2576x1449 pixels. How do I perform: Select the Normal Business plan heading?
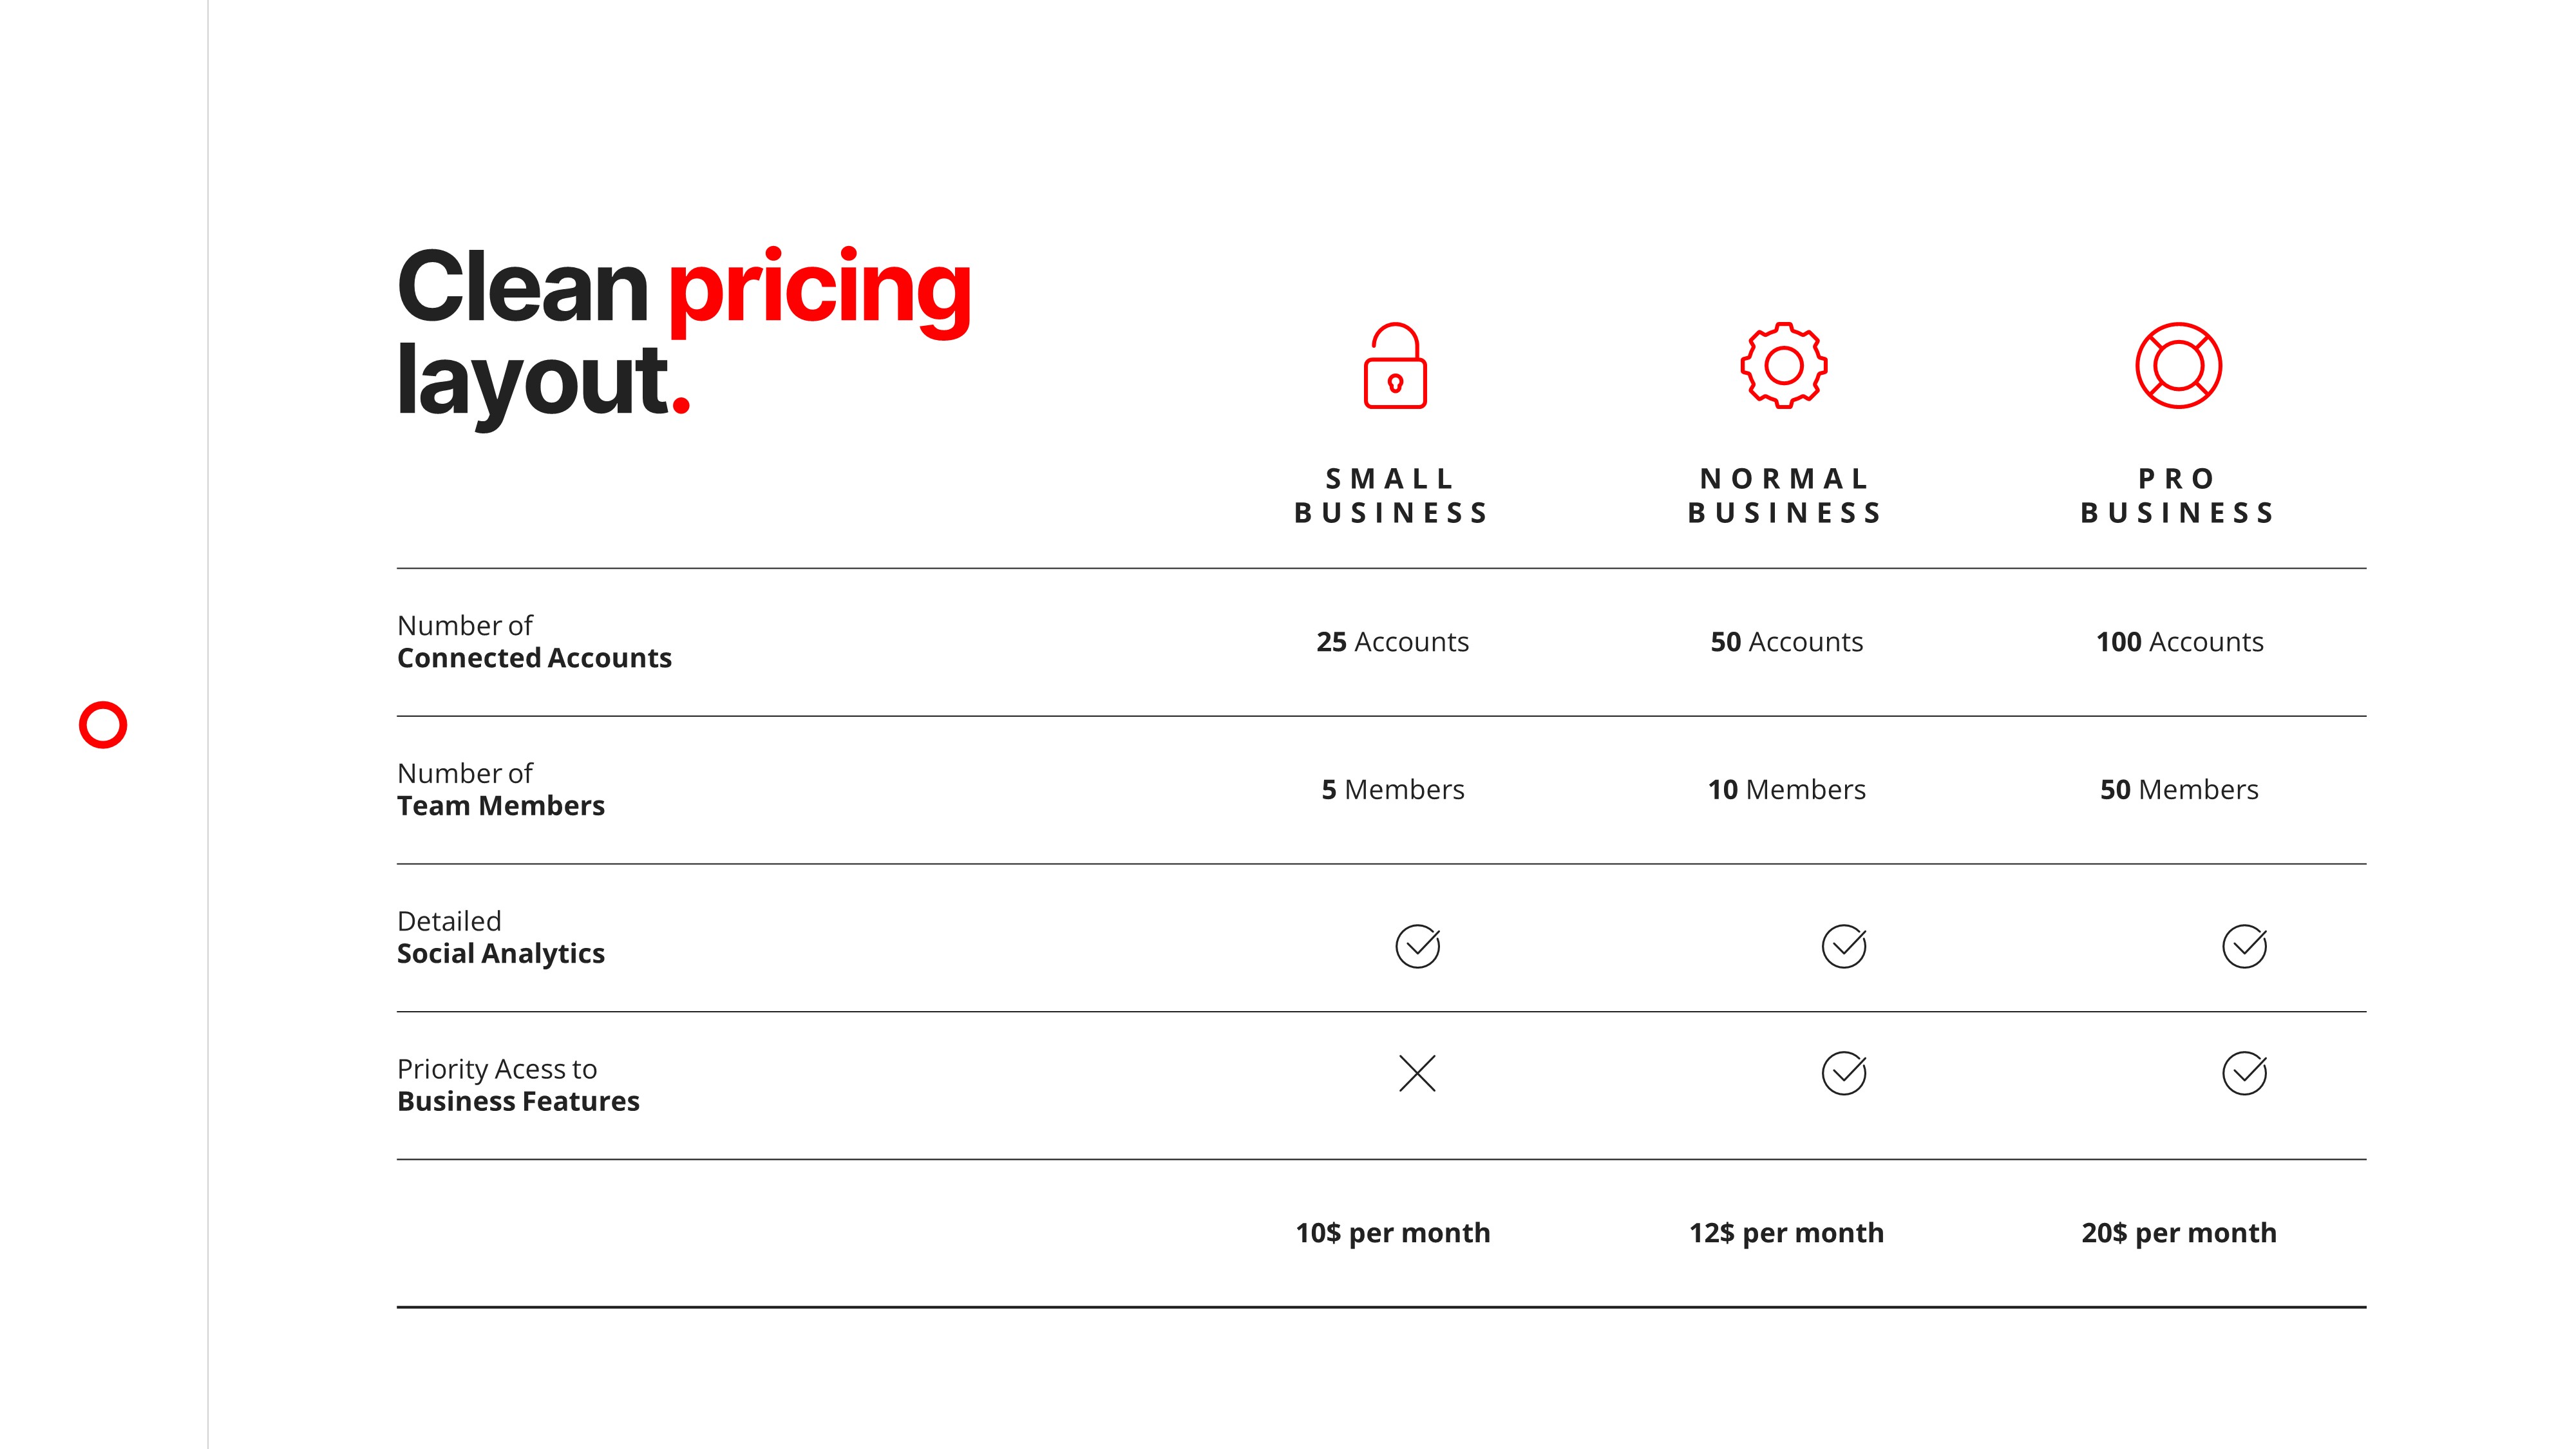point(1785,496)
